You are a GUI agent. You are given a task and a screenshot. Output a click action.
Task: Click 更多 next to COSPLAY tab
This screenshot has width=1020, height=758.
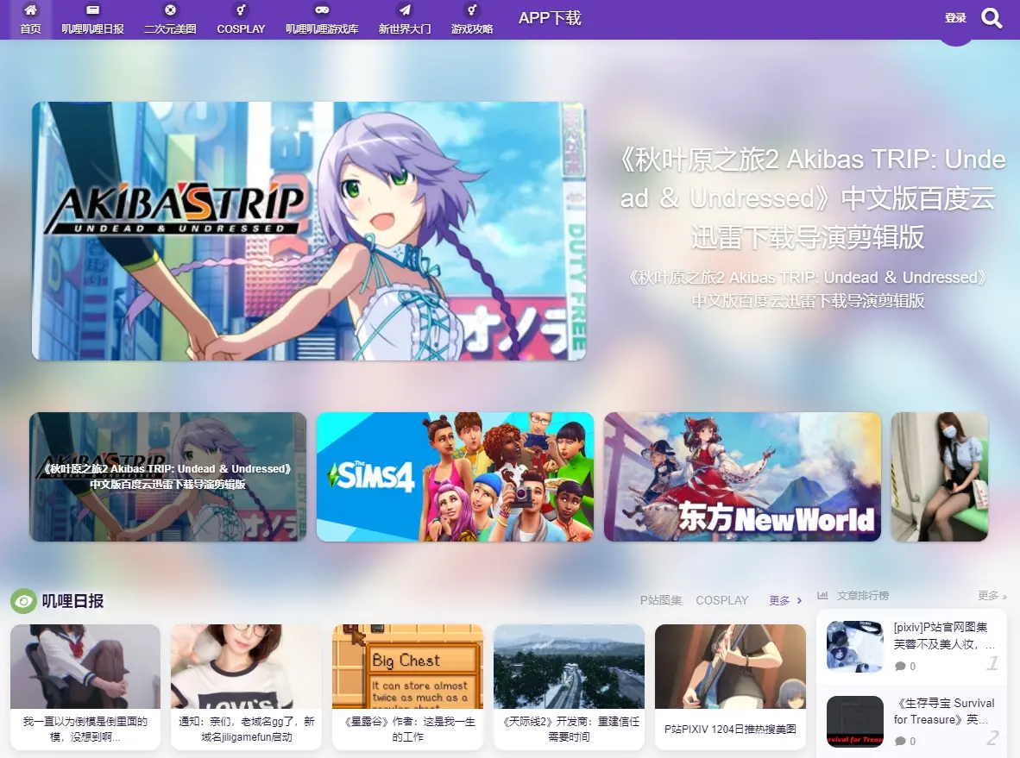tap(785, 600)
